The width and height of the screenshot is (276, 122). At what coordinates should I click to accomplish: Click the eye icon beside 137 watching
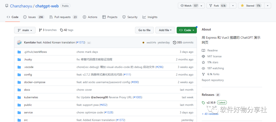point(203,68)
